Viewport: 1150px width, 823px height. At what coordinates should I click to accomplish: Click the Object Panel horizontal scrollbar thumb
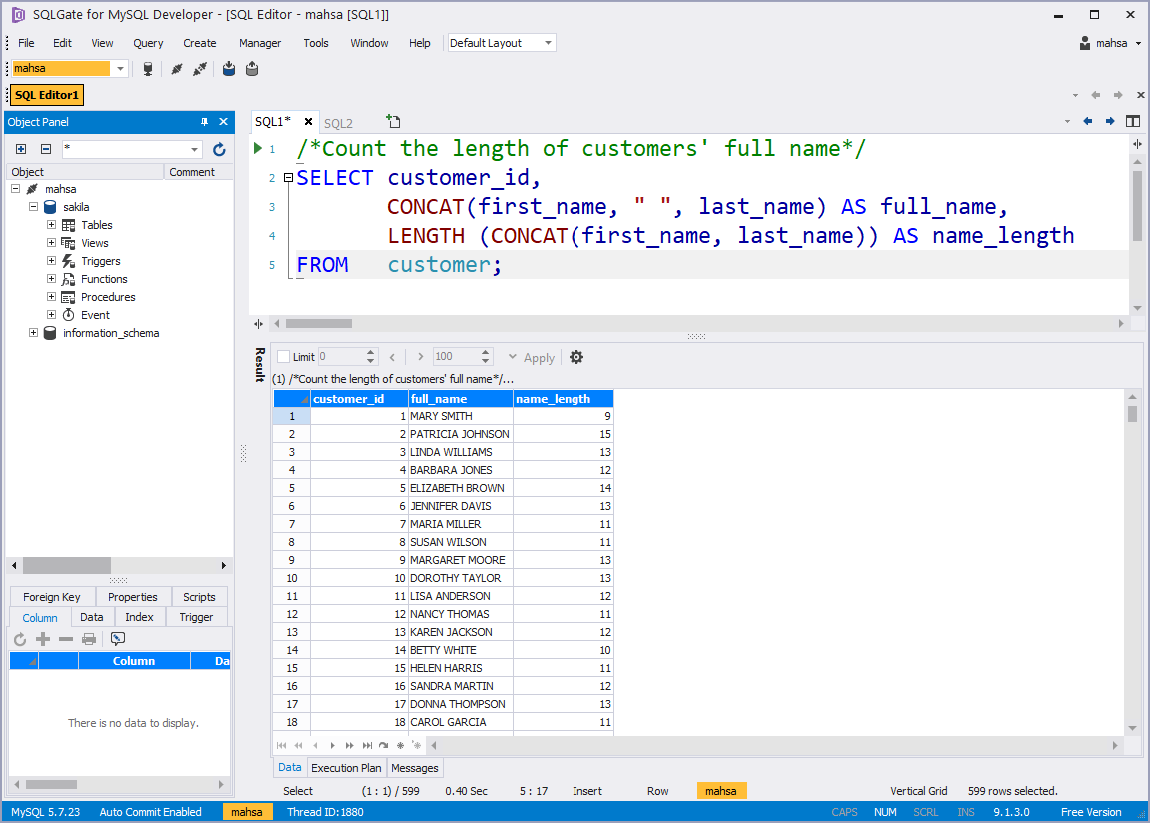coord(67,565)
